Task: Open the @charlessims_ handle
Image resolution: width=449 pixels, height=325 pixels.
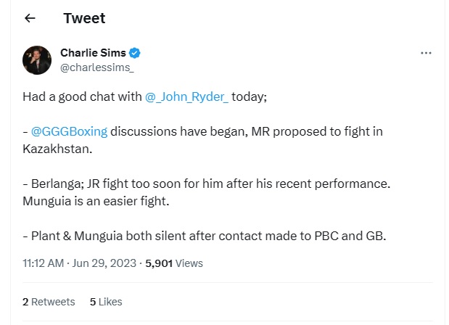Action: pyautogui.click(x=96, y=67)
